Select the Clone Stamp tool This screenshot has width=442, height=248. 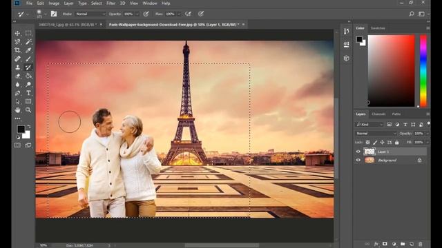coord(17,68)
